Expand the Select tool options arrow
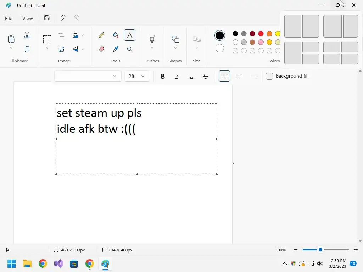363x272 pixels. click(x=47, y=48)
